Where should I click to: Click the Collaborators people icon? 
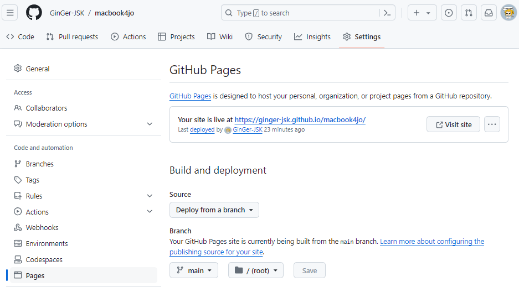point(18,108)
